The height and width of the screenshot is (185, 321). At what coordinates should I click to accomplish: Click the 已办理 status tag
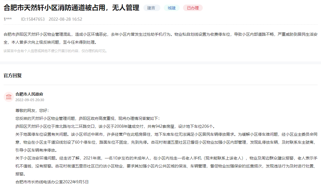pos(193,8)
